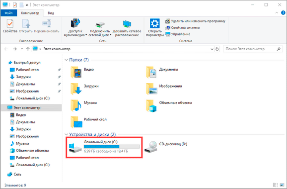Select the CD-дисковод (D:) drive icon
Screen dimensions: 287x189
coord(151,147)
